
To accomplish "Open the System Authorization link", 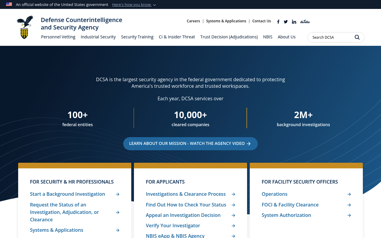I will [286, 215].
